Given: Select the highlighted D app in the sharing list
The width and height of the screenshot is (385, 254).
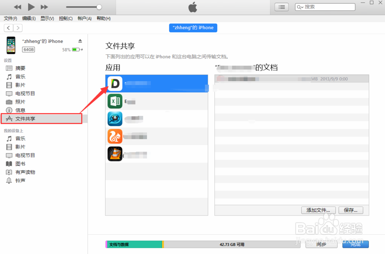Looking at the screenshot, I should pyautogui.click(x=115, y=84).
